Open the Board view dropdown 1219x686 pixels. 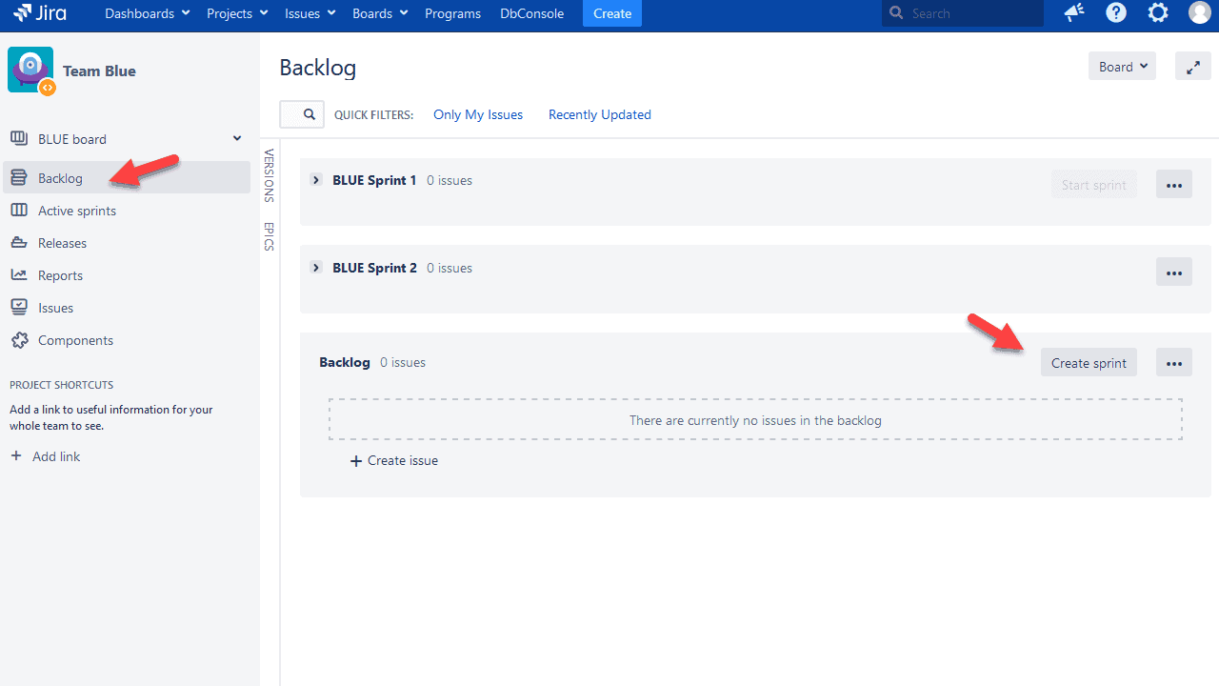(1122, 66)
